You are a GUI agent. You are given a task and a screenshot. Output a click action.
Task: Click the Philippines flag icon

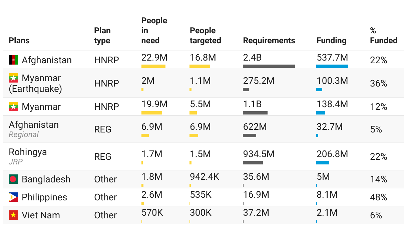click(13, 197)
